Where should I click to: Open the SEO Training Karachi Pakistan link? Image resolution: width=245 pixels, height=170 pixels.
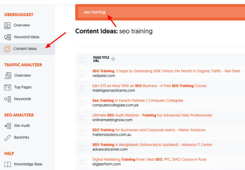pos(138,101)
